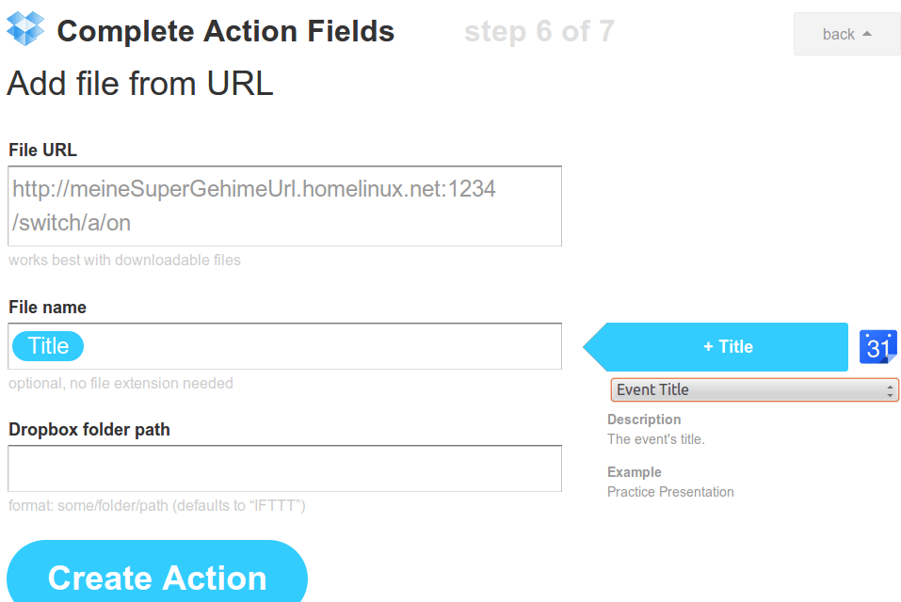Open the Event Title ingredient dropdown
901x602 pixels.
754,389
